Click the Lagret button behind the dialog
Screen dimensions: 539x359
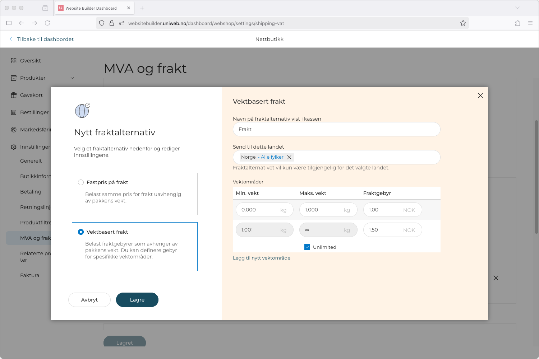point(125,341)
